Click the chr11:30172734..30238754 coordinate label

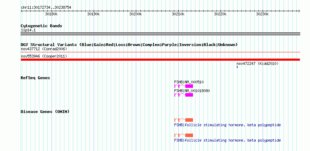(46, 8)
